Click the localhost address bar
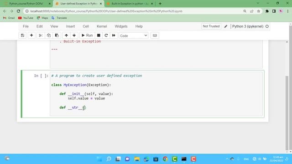292x164 pixels. (x=106, y=11)
